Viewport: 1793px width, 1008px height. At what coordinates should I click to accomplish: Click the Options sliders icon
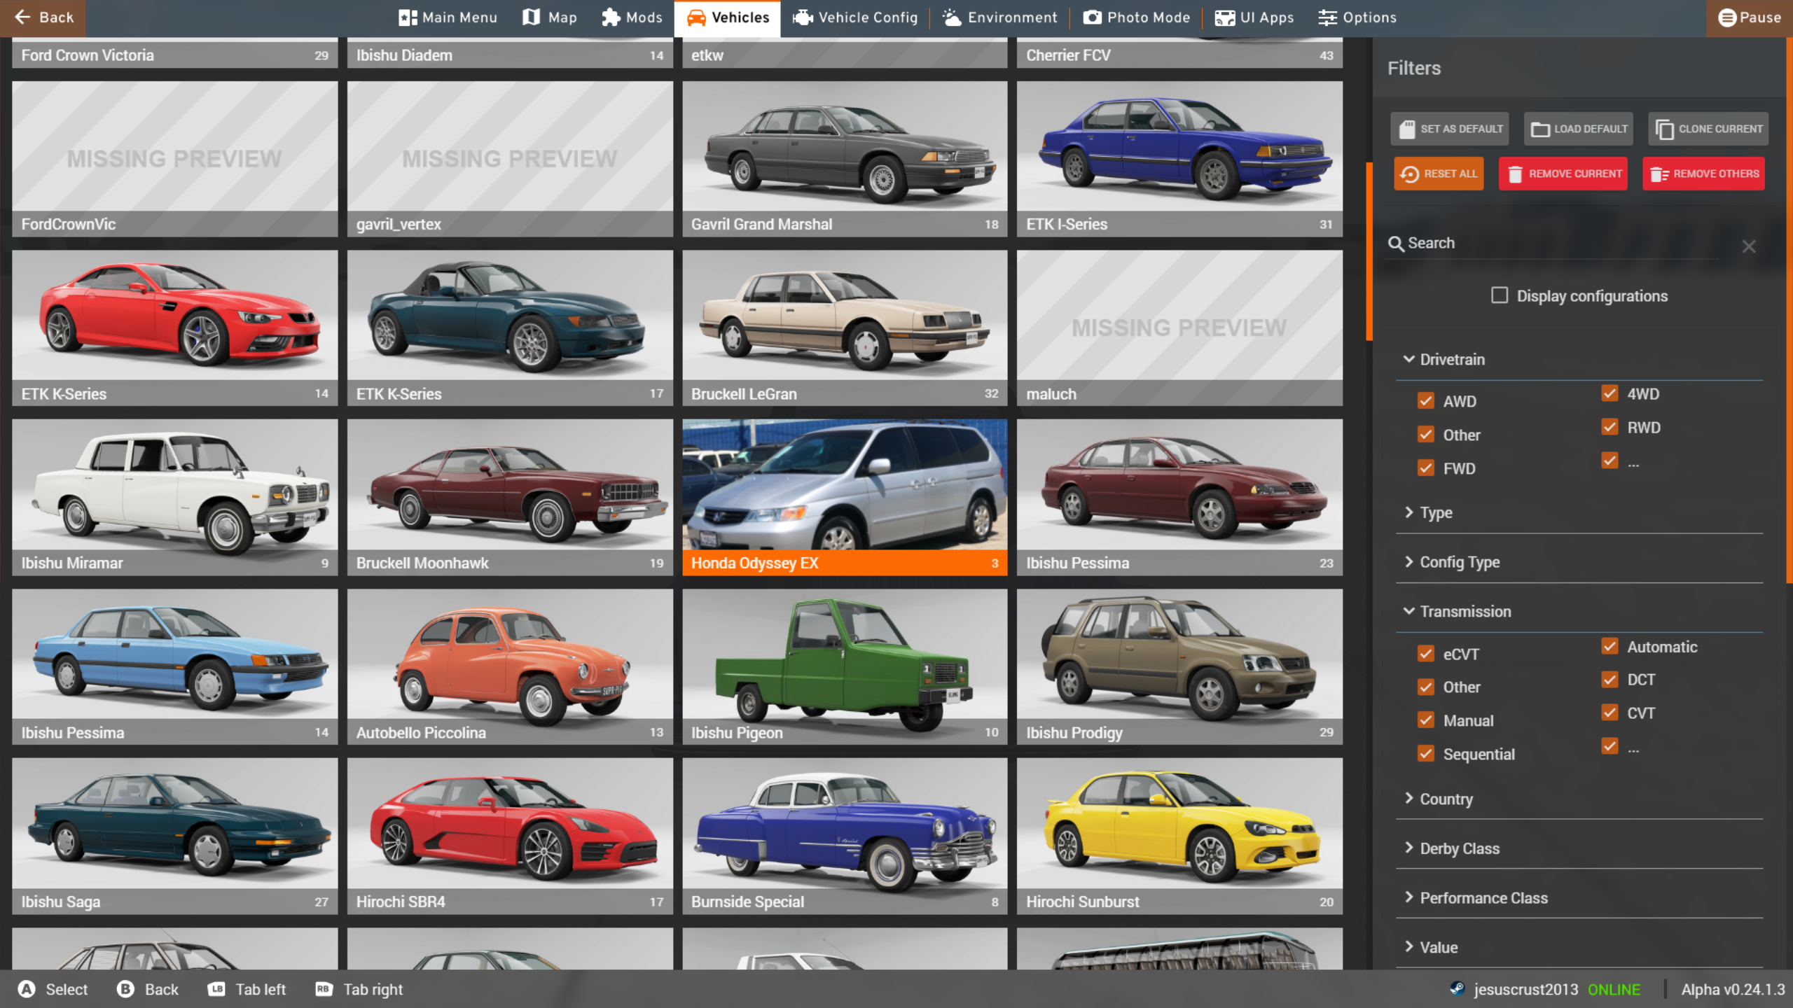1327,17
